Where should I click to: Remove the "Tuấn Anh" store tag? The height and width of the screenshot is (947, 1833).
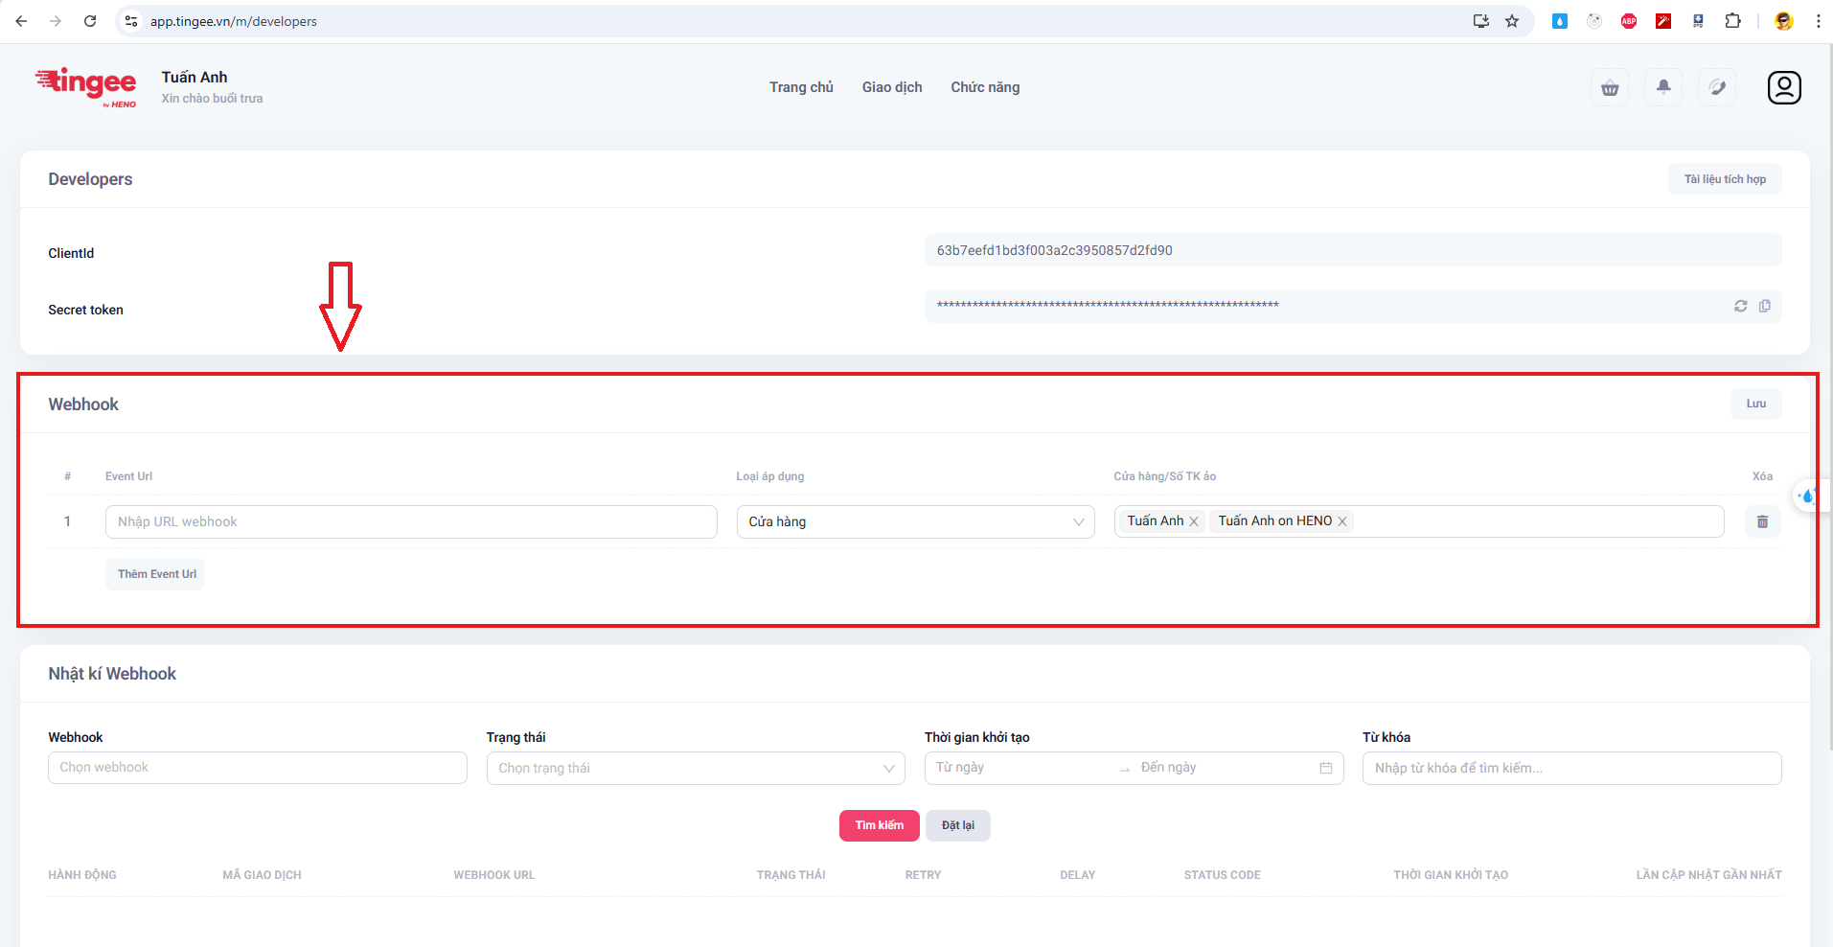(1194, 521)
